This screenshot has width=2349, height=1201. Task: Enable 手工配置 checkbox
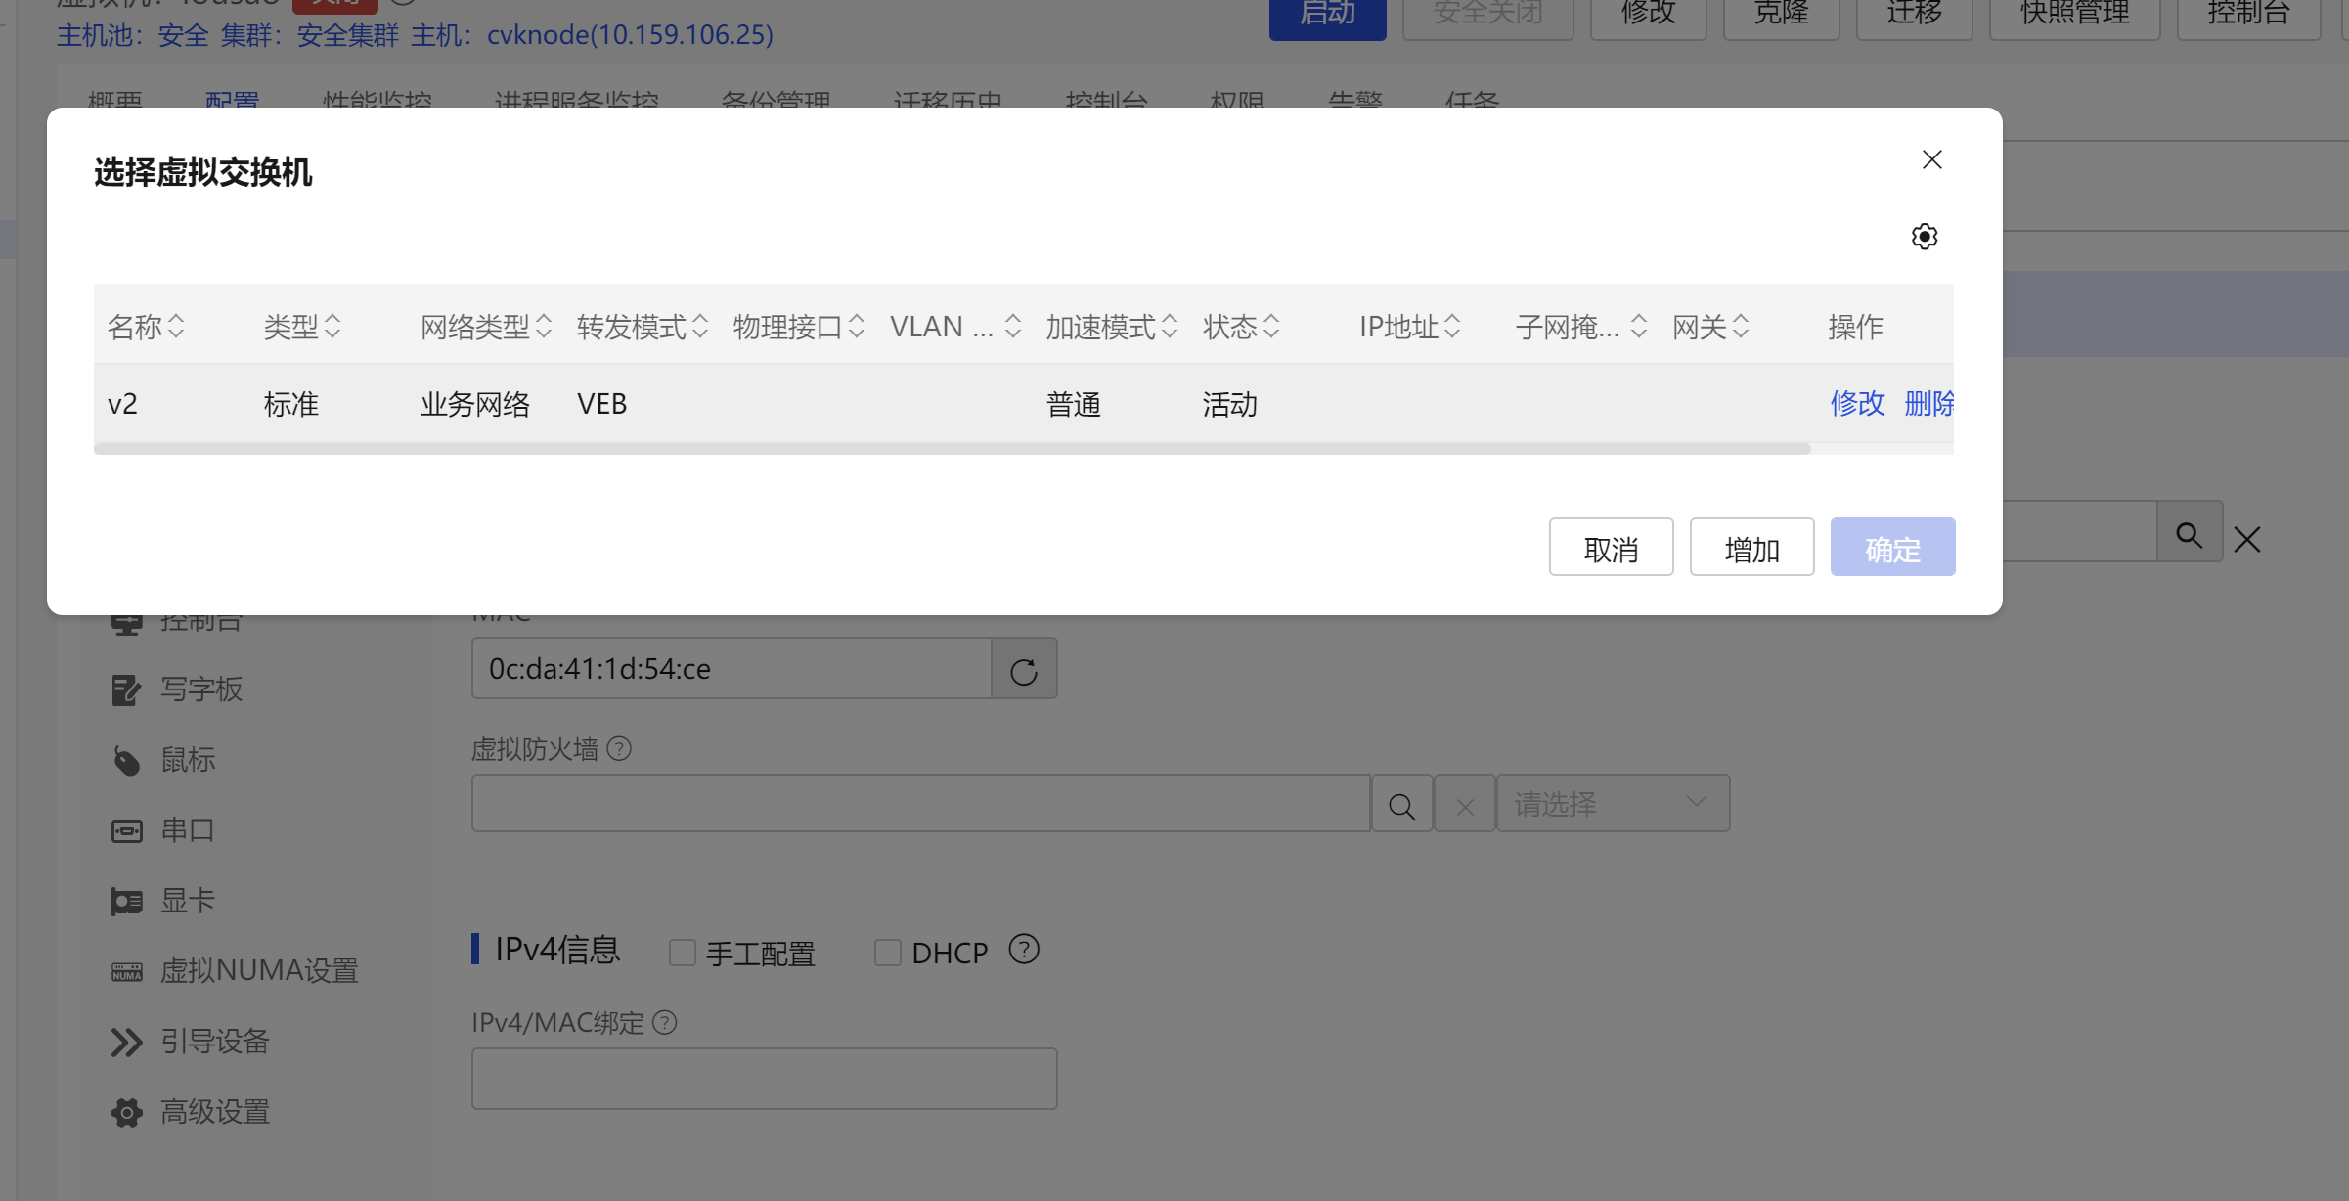[682, 953]
